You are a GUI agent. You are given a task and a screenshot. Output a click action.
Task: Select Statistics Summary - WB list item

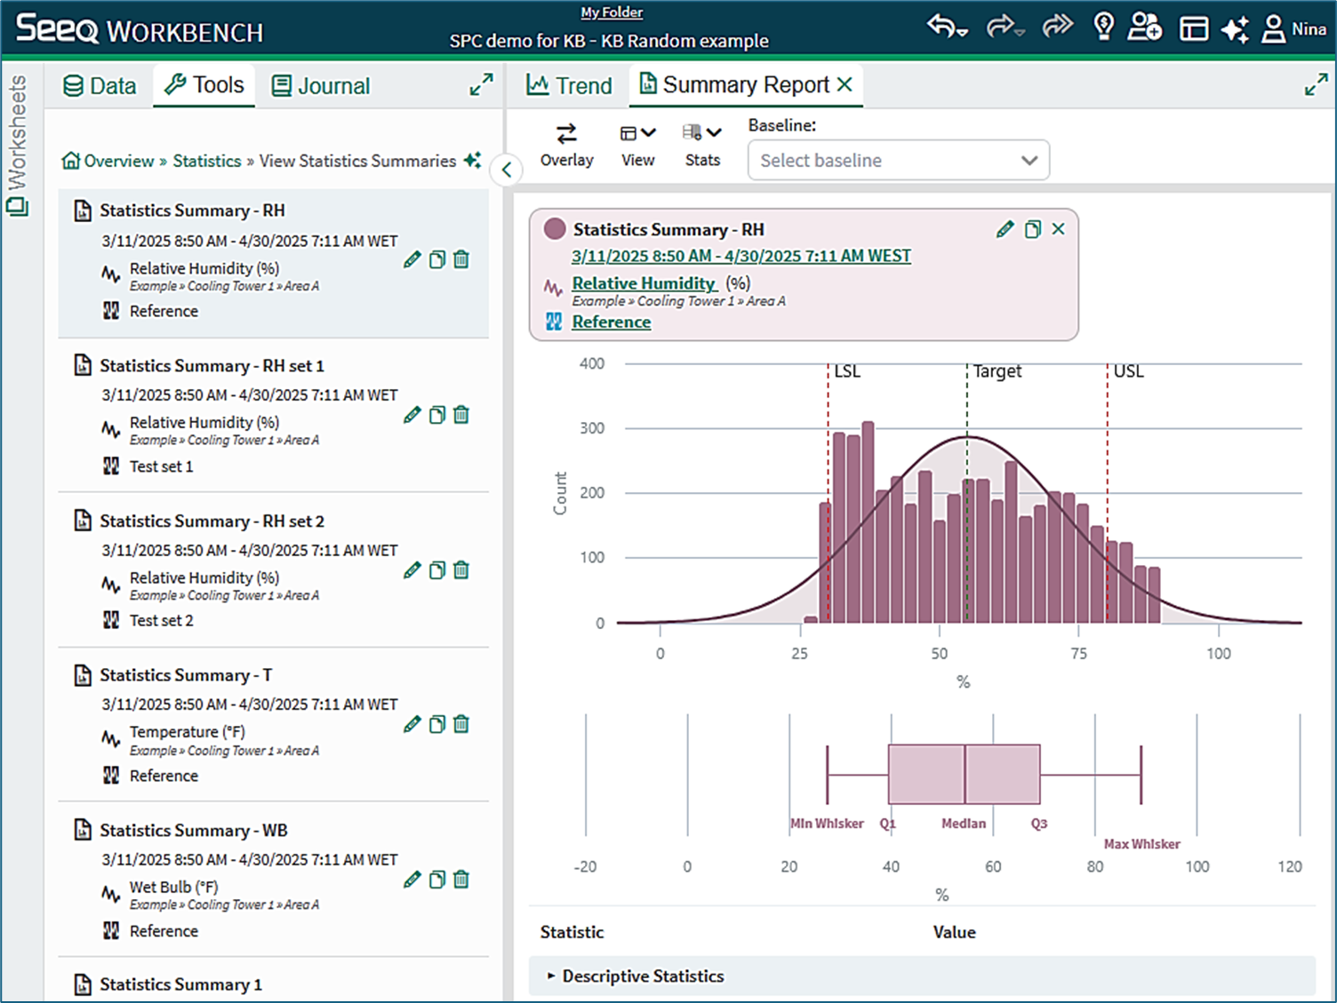[x=274, y=880]
